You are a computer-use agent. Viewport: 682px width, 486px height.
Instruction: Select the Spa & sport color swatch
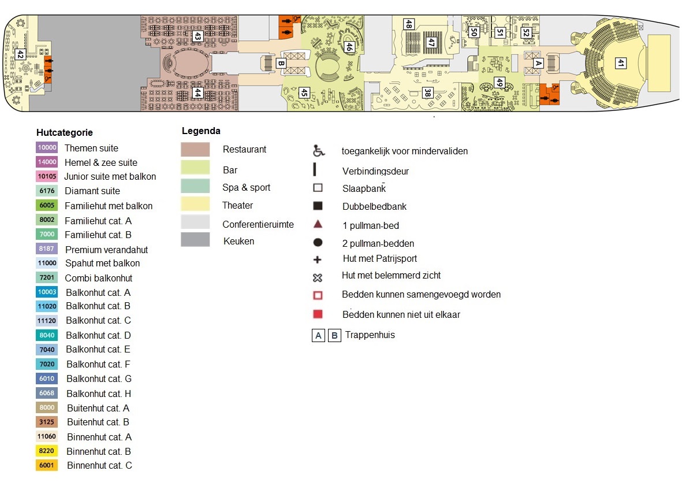[195, 186]
